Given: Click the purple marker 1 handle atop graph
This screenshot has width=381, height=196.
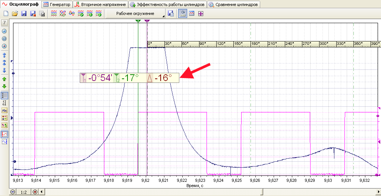Looking at the screenshot, I should (147, 21).
